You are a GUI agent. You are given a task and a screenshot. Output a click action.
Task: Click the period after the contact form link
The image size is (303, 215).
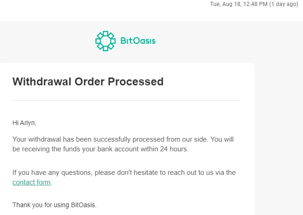click(51, 183)
